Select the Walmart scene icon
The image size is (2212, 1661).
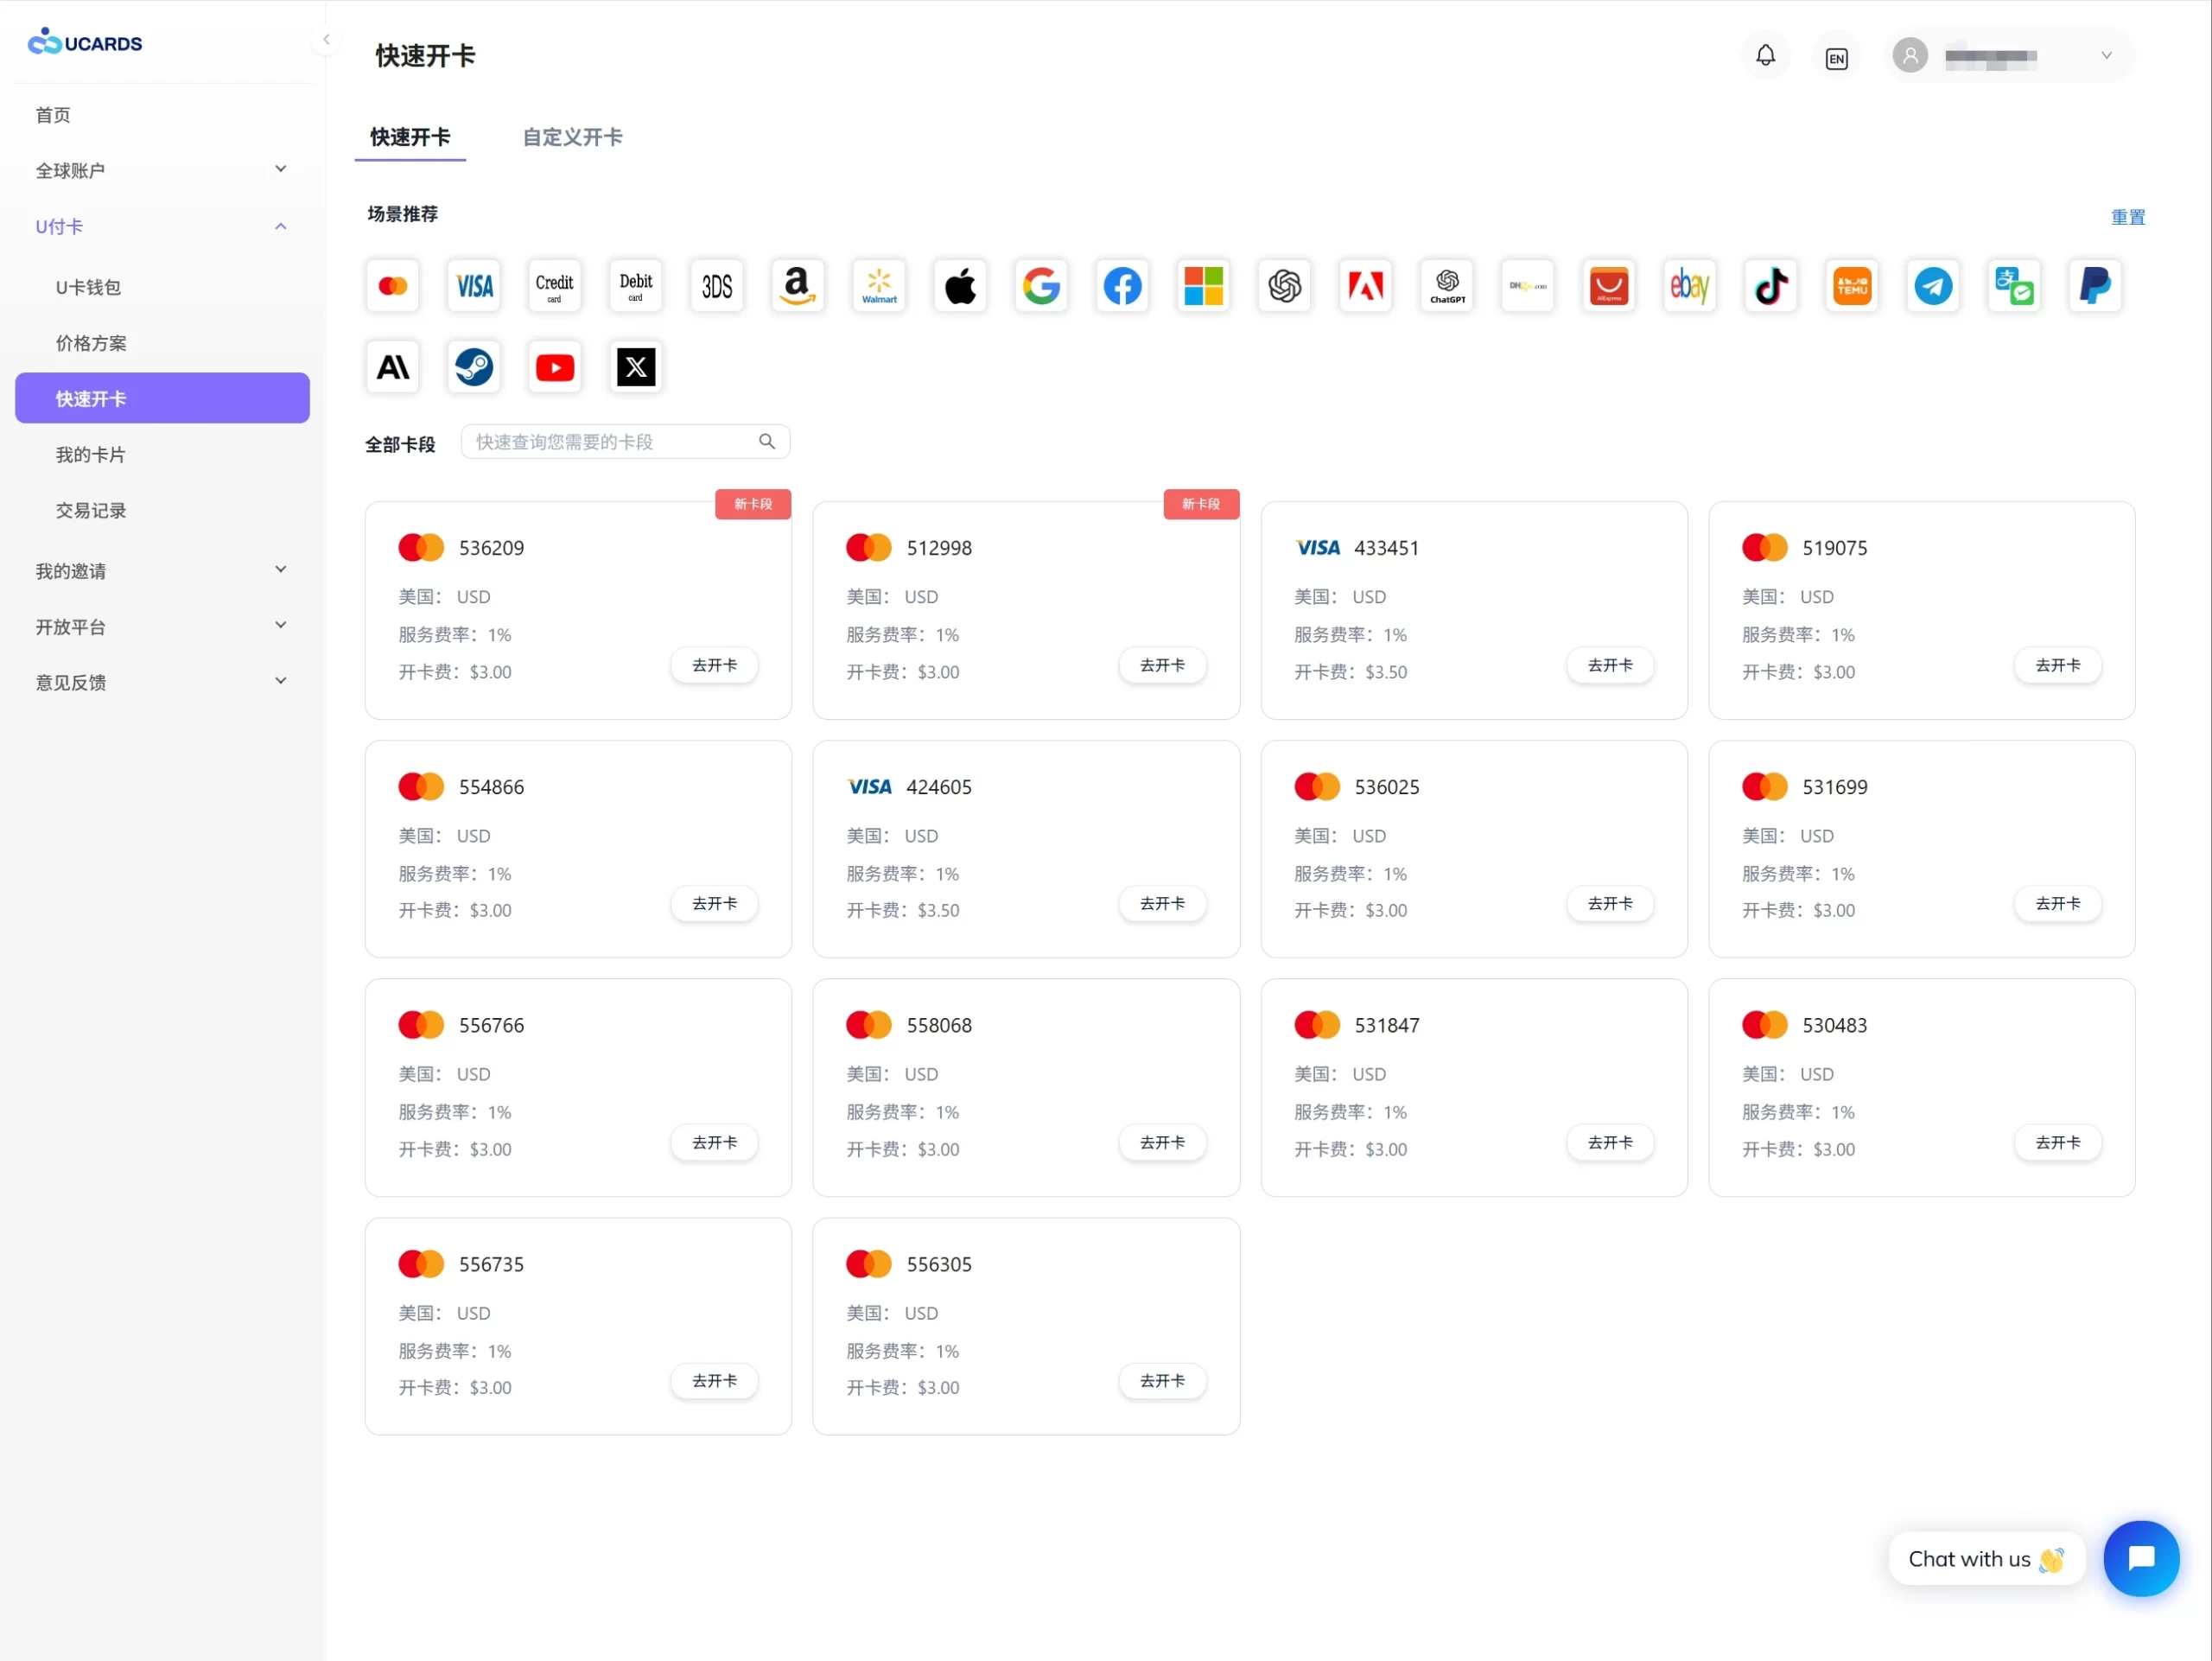click(x=879, y=286)
